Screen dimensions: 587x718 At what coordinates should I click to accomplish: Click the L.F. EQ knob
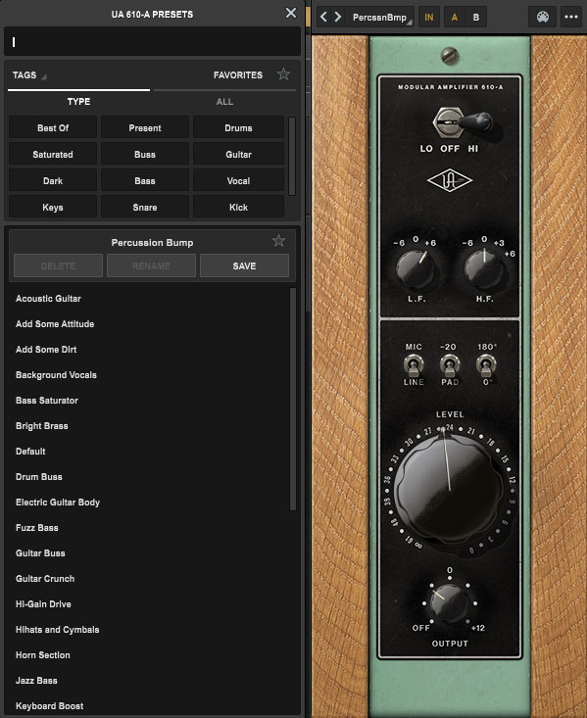click(416, 268)
